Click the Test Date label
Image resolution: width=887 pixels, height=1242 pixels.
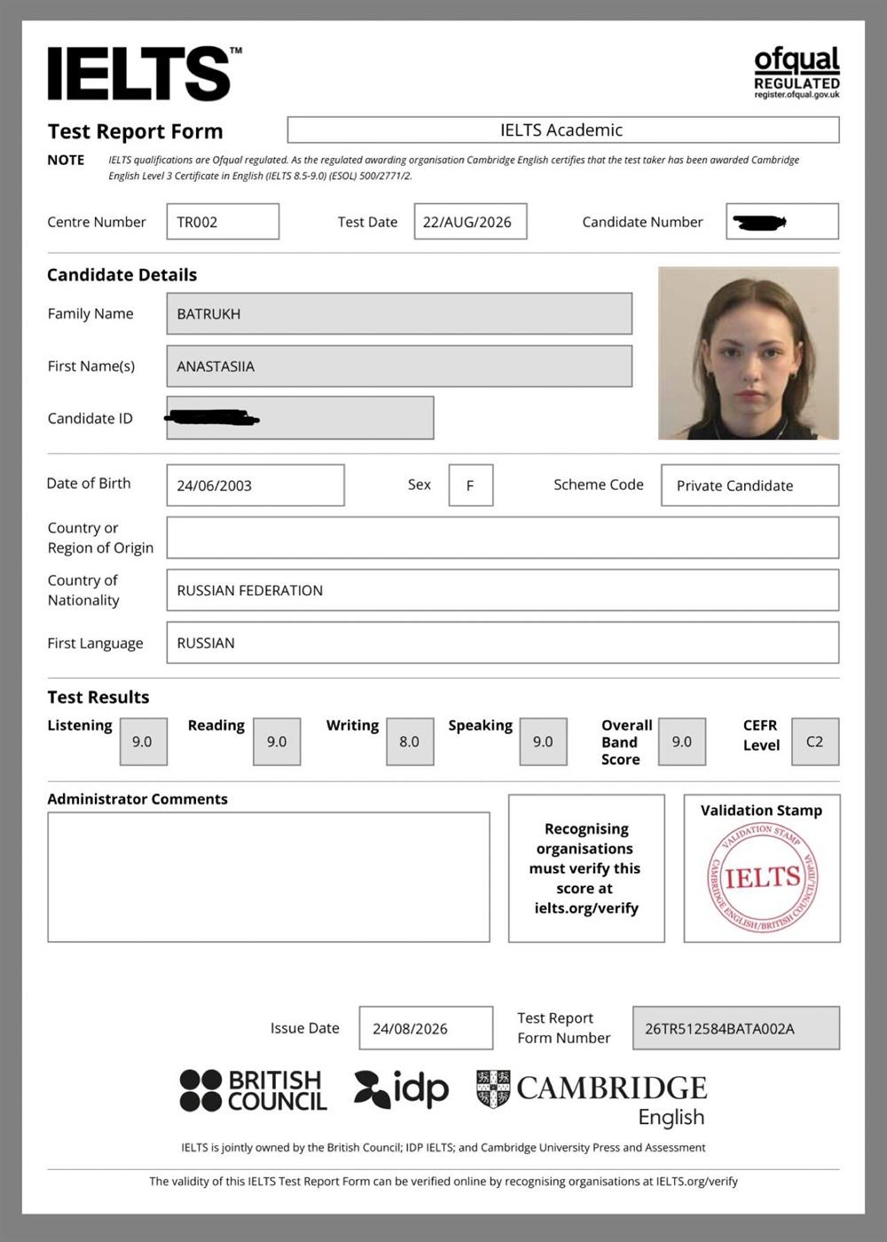click(367, 222)
